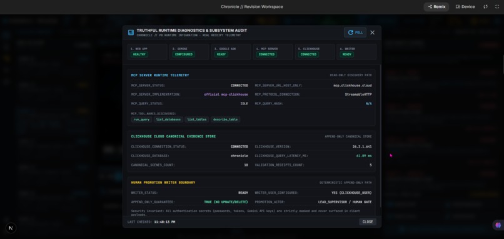Click the ClickHouse version 26.2.1.641 value
504x239 pixels.
(x=362, y=146)
